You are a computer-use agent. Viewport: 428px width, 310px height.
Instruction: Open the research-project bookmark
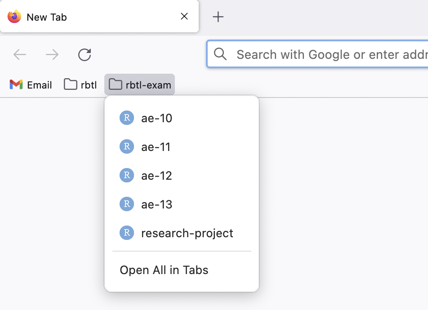pyautogui.click(x=187, y=233)
